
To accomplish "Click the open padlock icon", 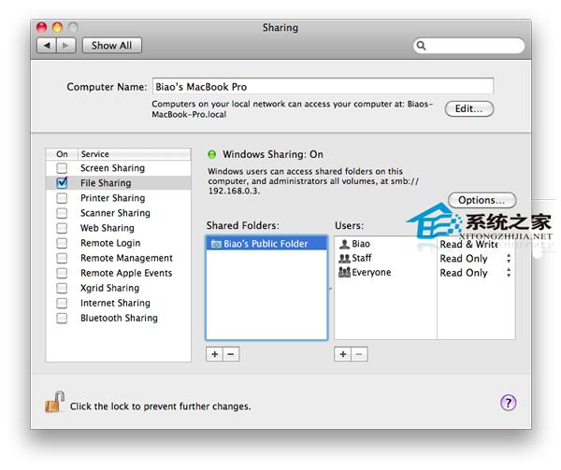I will click(55, 402).
